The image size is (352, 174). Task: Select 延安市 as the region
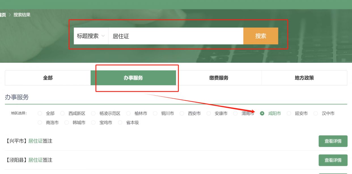click(x=289, y=114)
